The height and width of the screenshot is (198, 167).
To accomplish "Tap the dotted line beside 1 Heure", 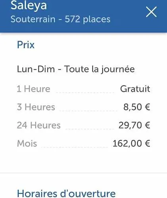I will (x=85, y=93).
